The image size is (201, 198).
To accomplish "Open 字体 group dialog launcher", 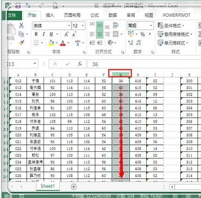I will (84, 52).
